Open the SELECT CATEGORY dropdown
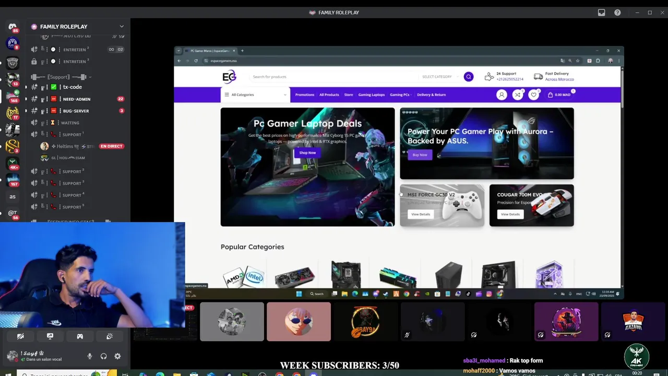 coord(440,77)
